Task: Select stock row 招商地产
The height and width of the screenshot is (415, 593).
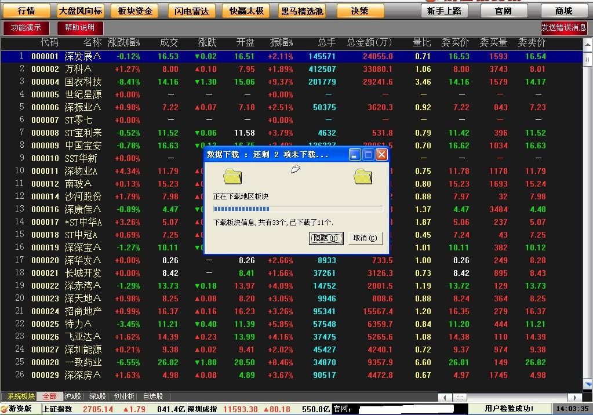Action: click(x=291, y=311)
